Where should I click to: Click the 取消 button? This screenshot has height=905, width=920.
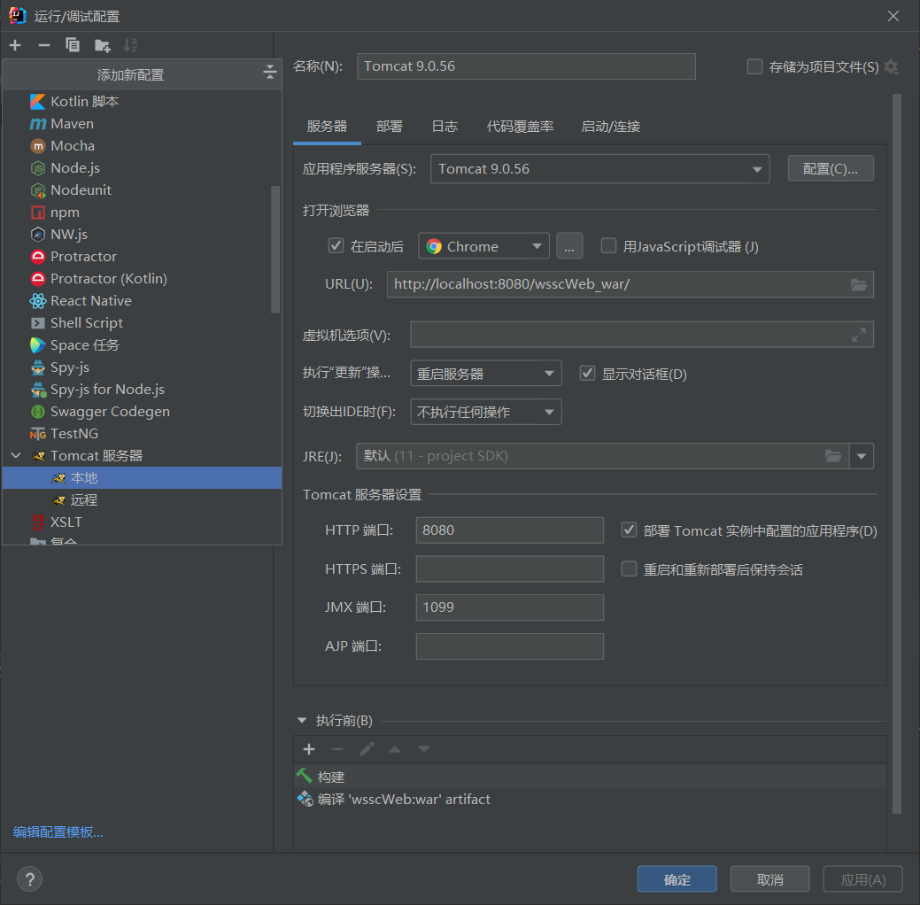click(x=769, y=879)
